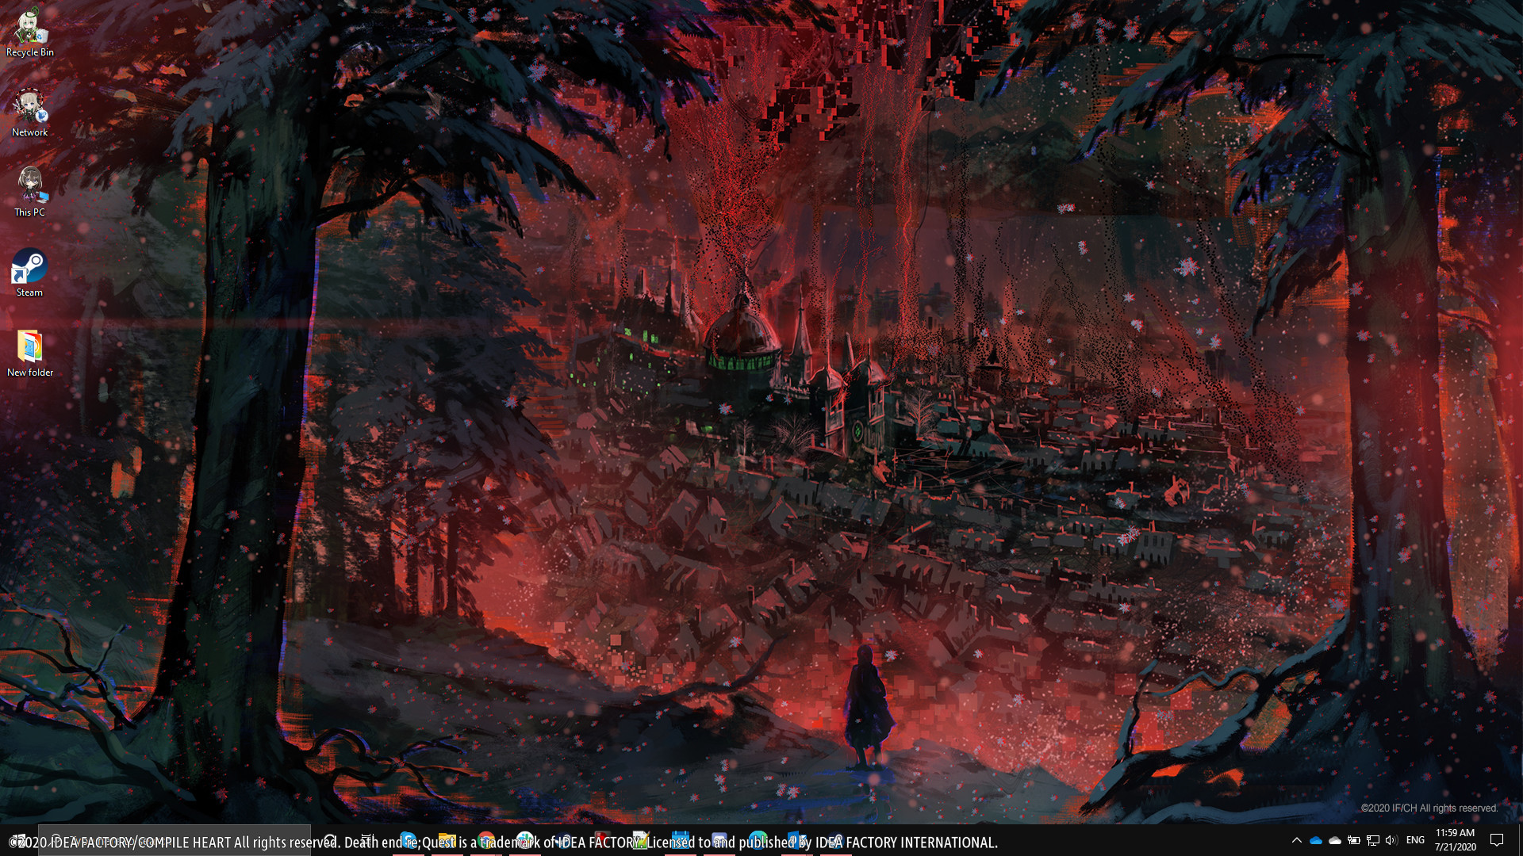Image resolution: width=1523 pixels, height=856 pixels.
Task: Open OneDrive from the system tray
Action: coord(1315,840)
